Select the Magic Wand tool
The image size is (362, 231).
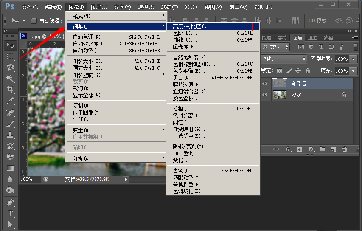click(10, 79)
